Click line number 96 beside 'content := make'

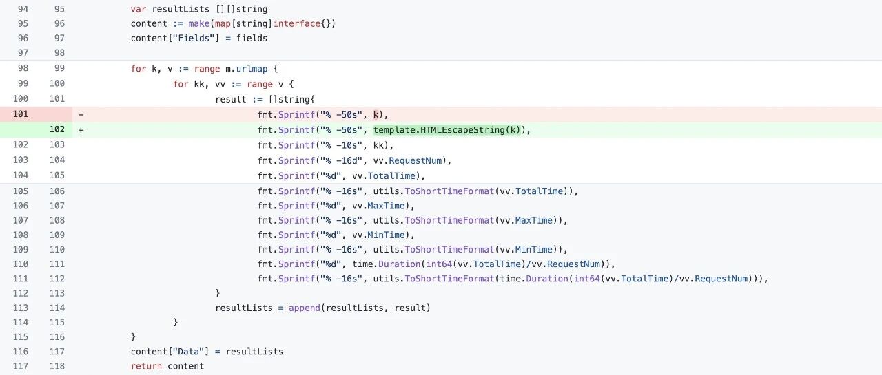(59, 23)
